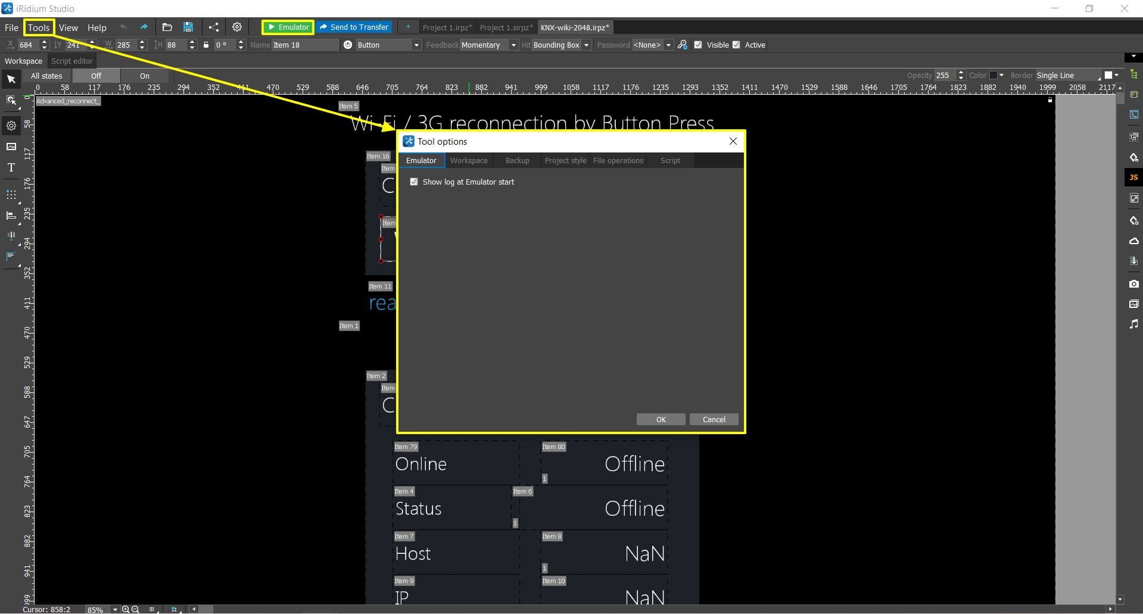The image size is (1143, 614).
Task: Toggle the Visible checkbox in the properties bar
Action: pyautogui.click(x=698, y=45)
